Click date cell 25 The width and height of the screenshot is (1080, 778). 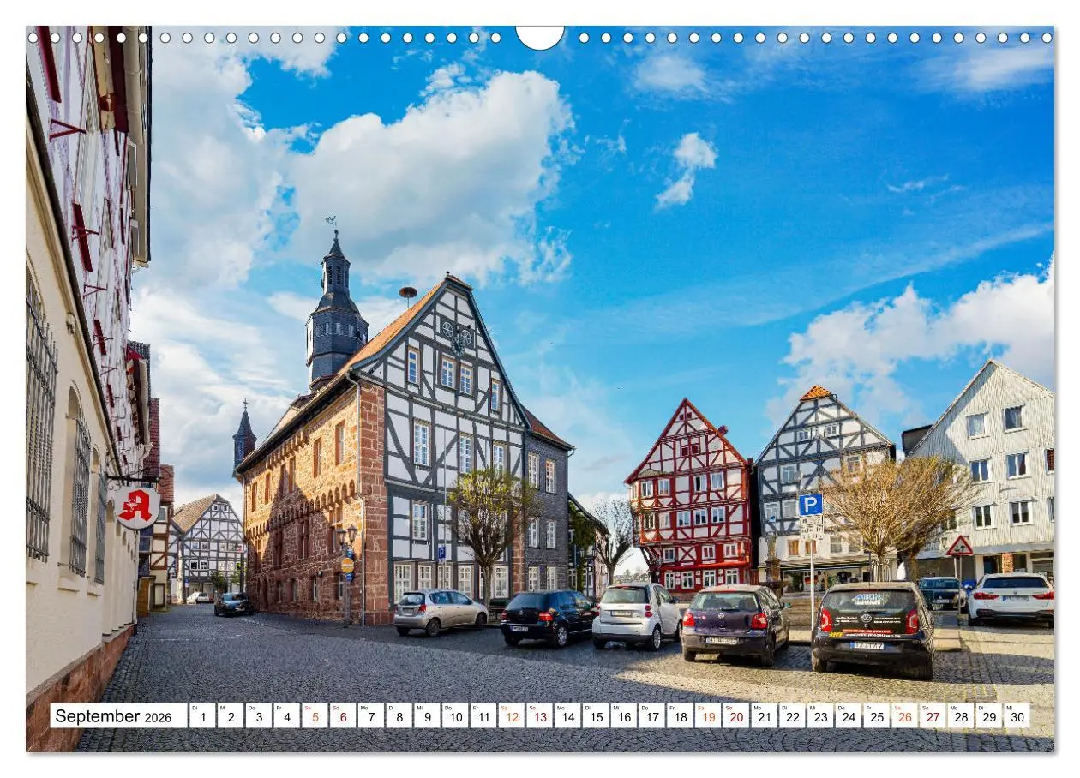coord(876,716)
